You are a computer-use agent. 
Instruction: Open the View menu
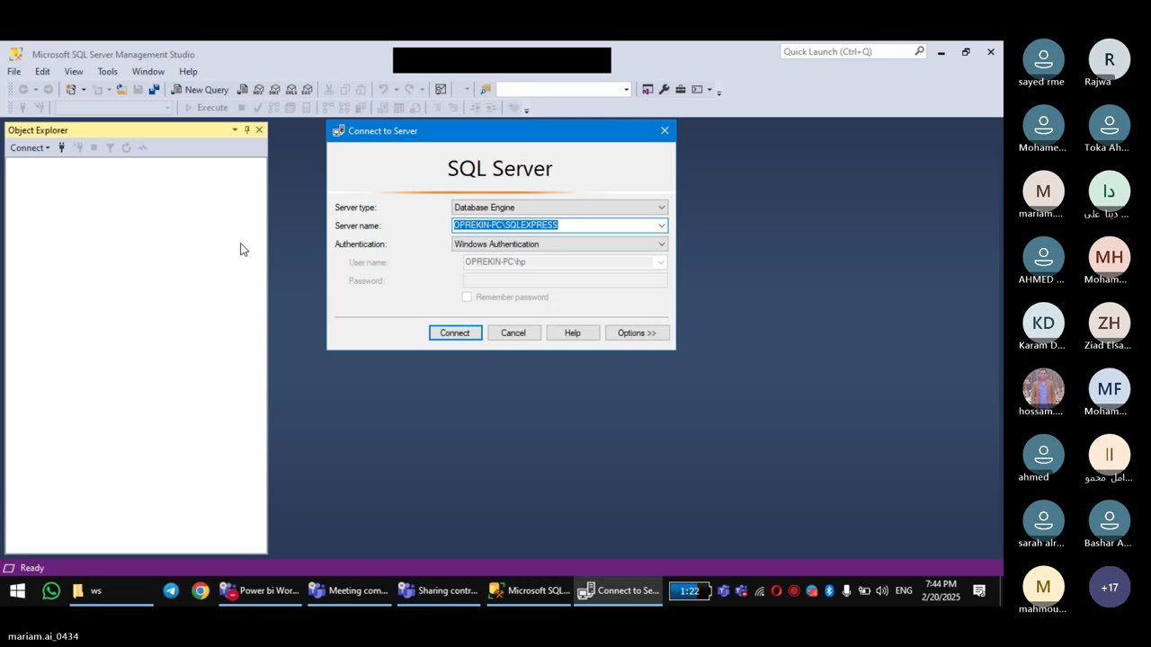74,71
